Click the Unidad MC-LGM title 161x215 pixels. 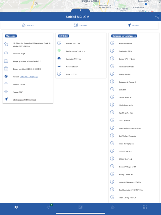[x=78, y=17]
